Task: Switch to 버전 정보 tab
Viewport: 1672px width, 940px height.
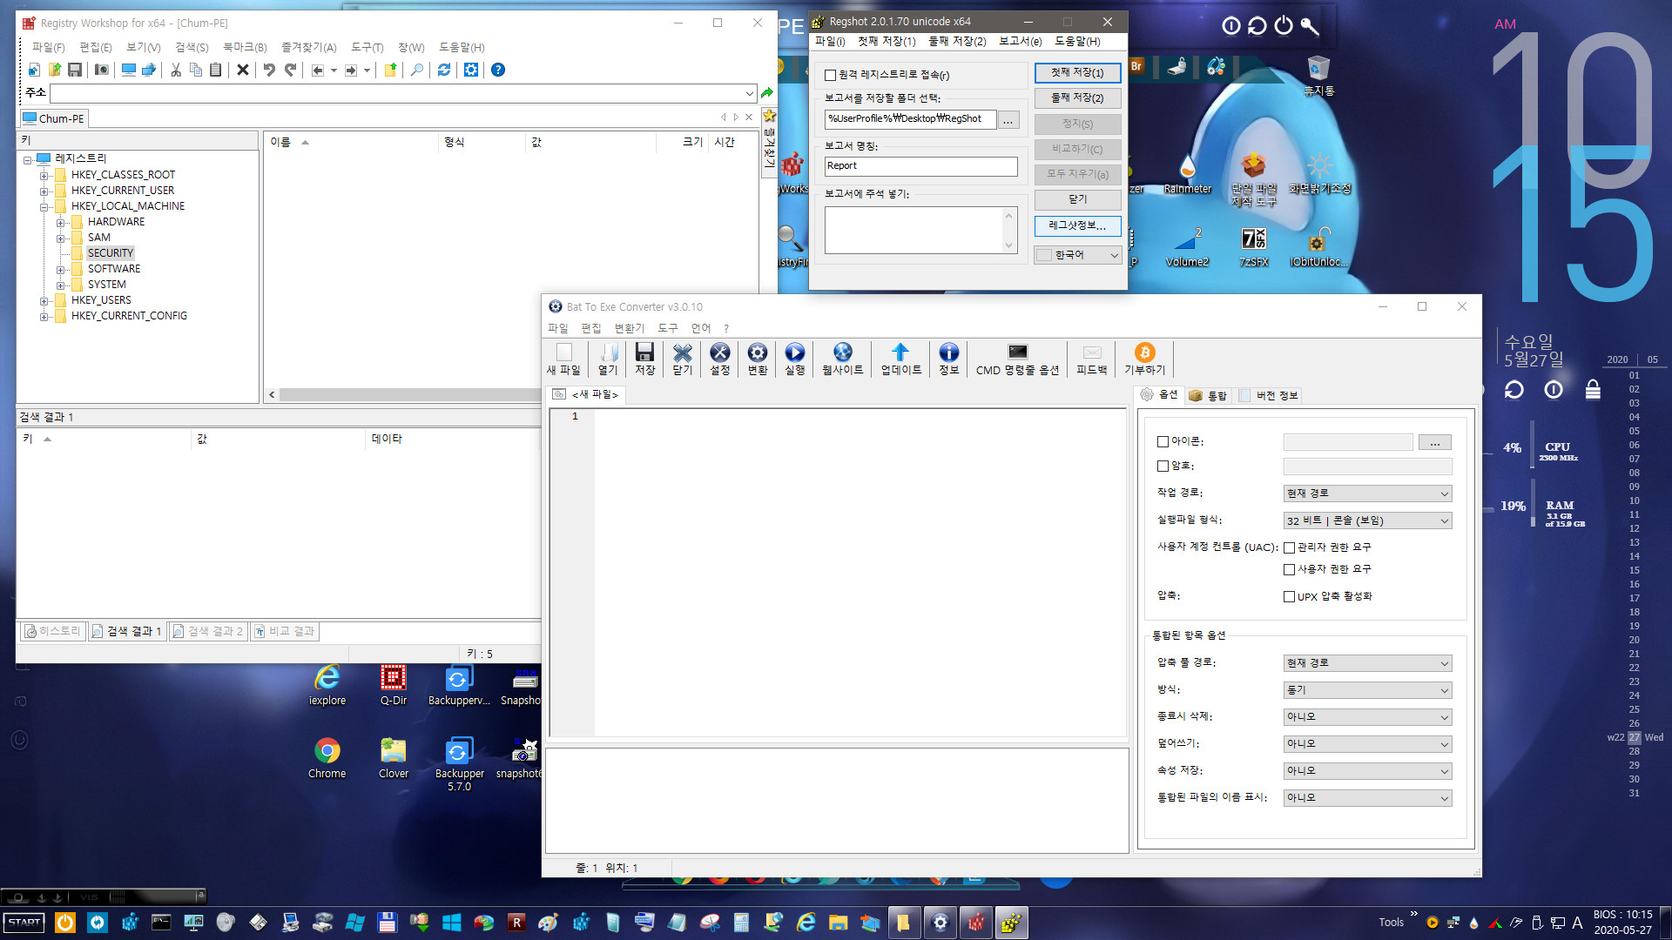Action: pos(1270,395)
